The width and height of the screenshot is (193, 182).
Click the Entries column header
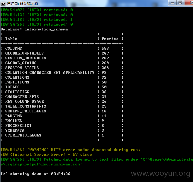coord(110,39)
